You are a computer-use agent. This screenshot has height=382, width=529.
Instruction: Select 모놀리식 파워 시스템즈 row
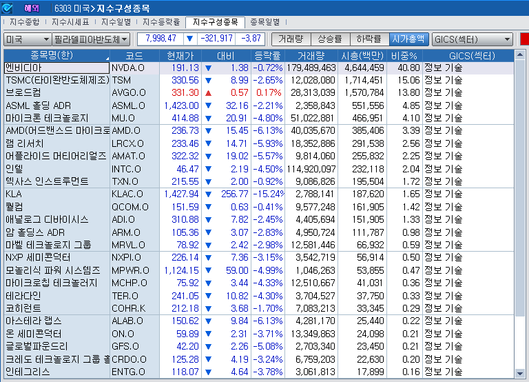coord(259,270)
